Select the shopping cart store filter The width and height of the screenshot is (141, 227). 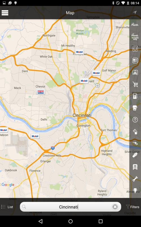point(135,84)
